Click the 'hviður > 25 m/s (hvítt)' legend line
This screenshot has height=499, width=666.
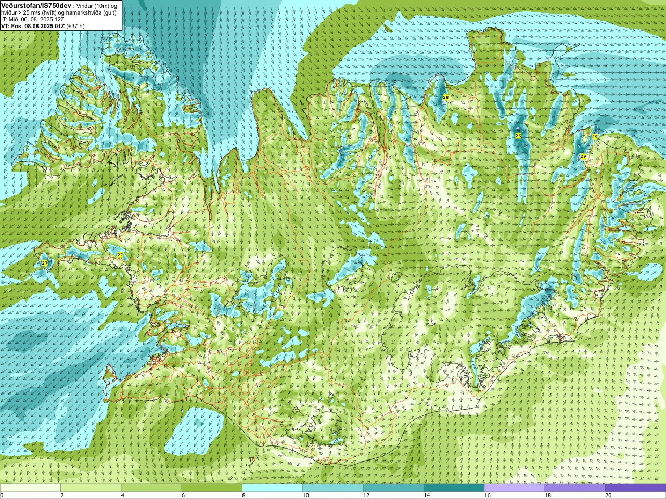point(30,12)
